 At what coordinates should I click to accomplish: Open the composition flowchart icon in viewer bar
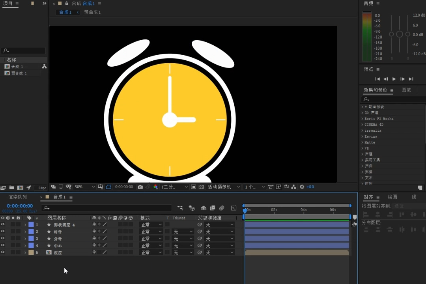coord(294,187)
